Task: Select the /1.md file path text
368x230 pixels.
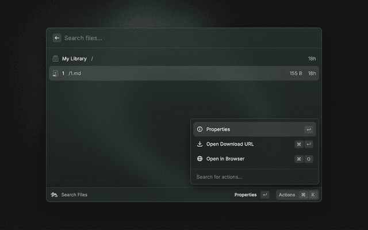Action: pos(75,74)
